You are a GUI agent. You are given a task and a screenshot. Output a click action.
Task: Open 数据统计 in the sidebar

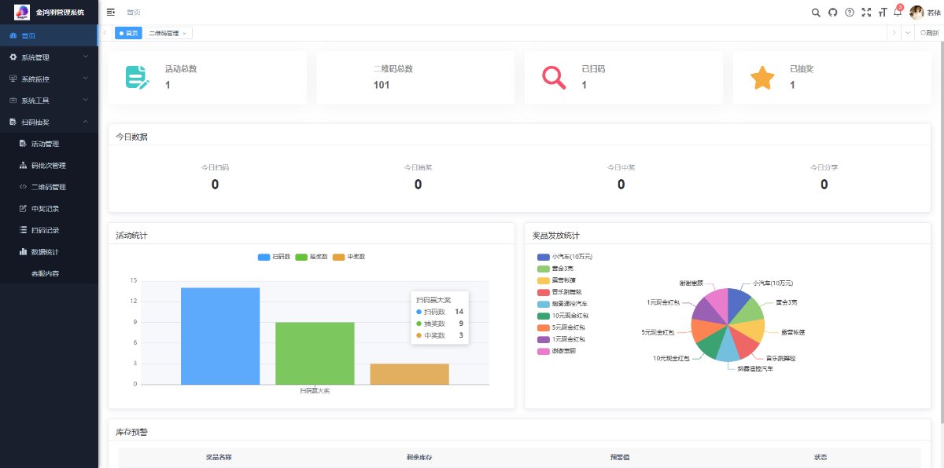49,252
